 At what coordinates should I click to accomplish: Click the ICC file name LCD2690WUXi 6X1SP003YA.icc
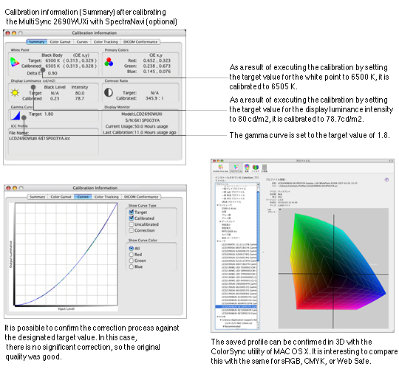click(39, 139)
